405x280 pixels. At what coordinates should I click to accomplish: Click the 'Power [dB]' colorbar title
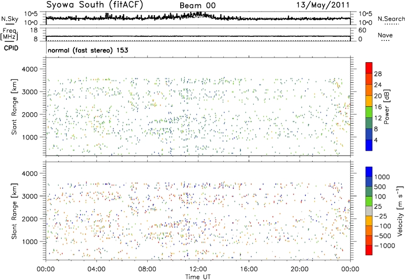(x=387, y=107)
